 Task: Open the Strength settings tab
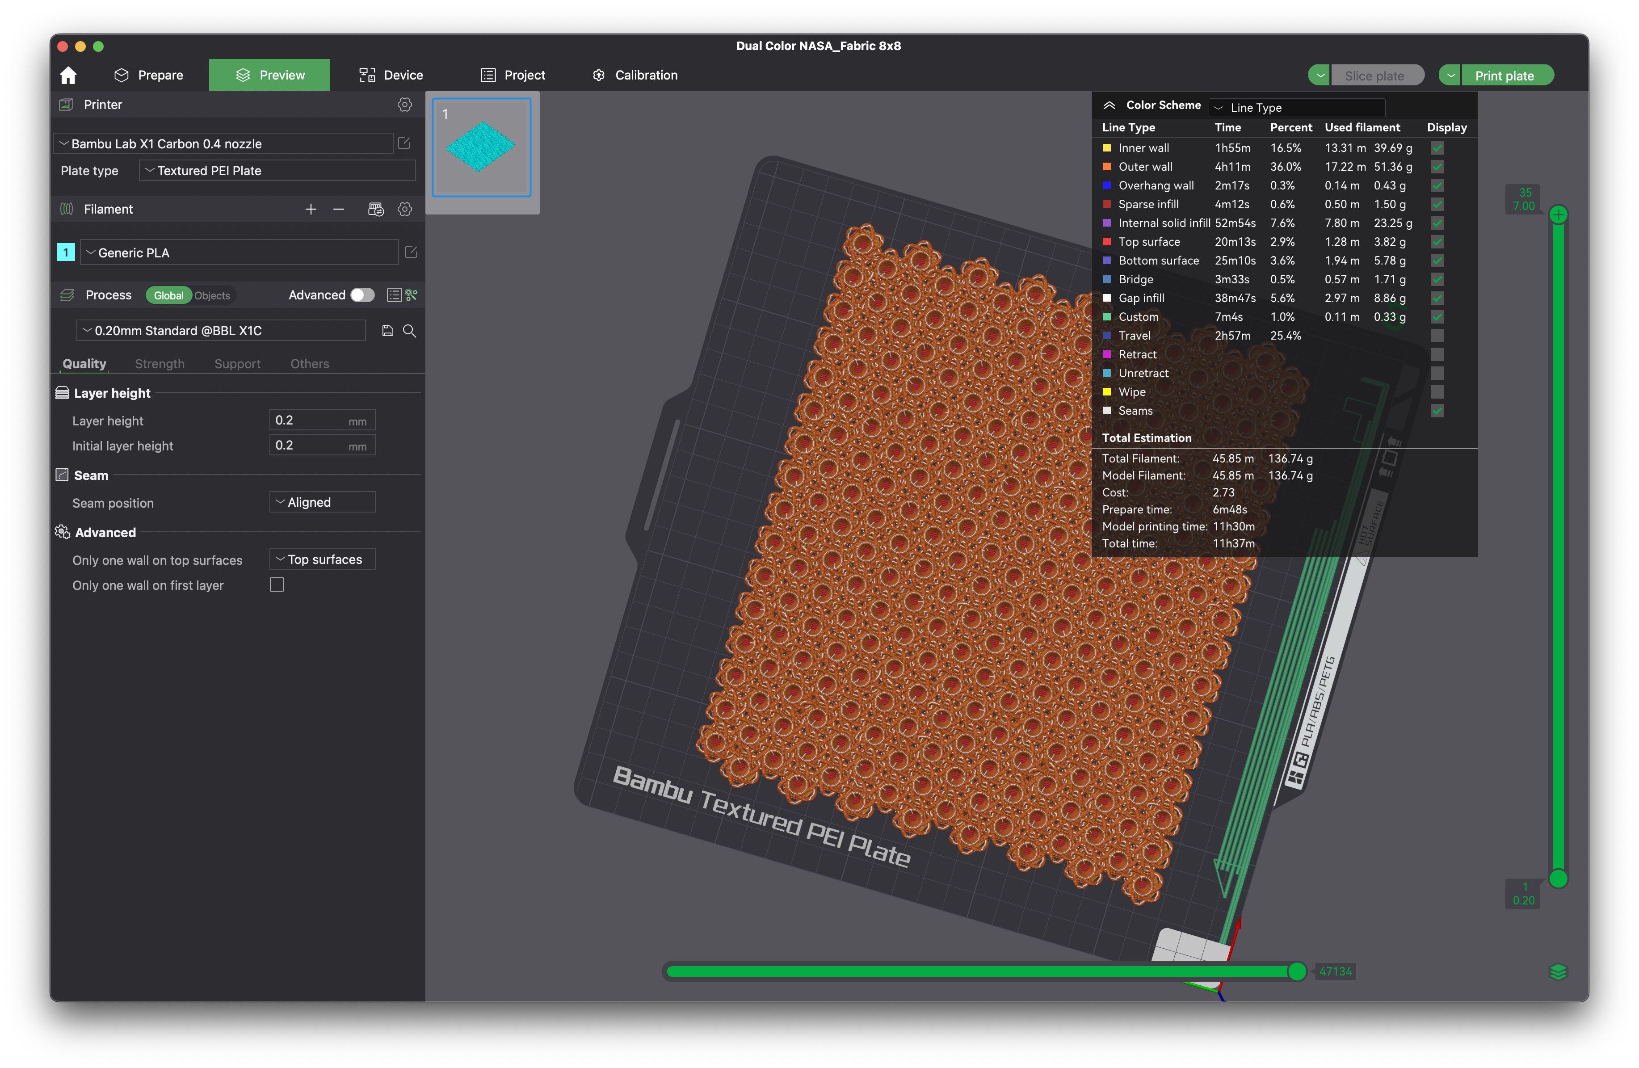160,364
